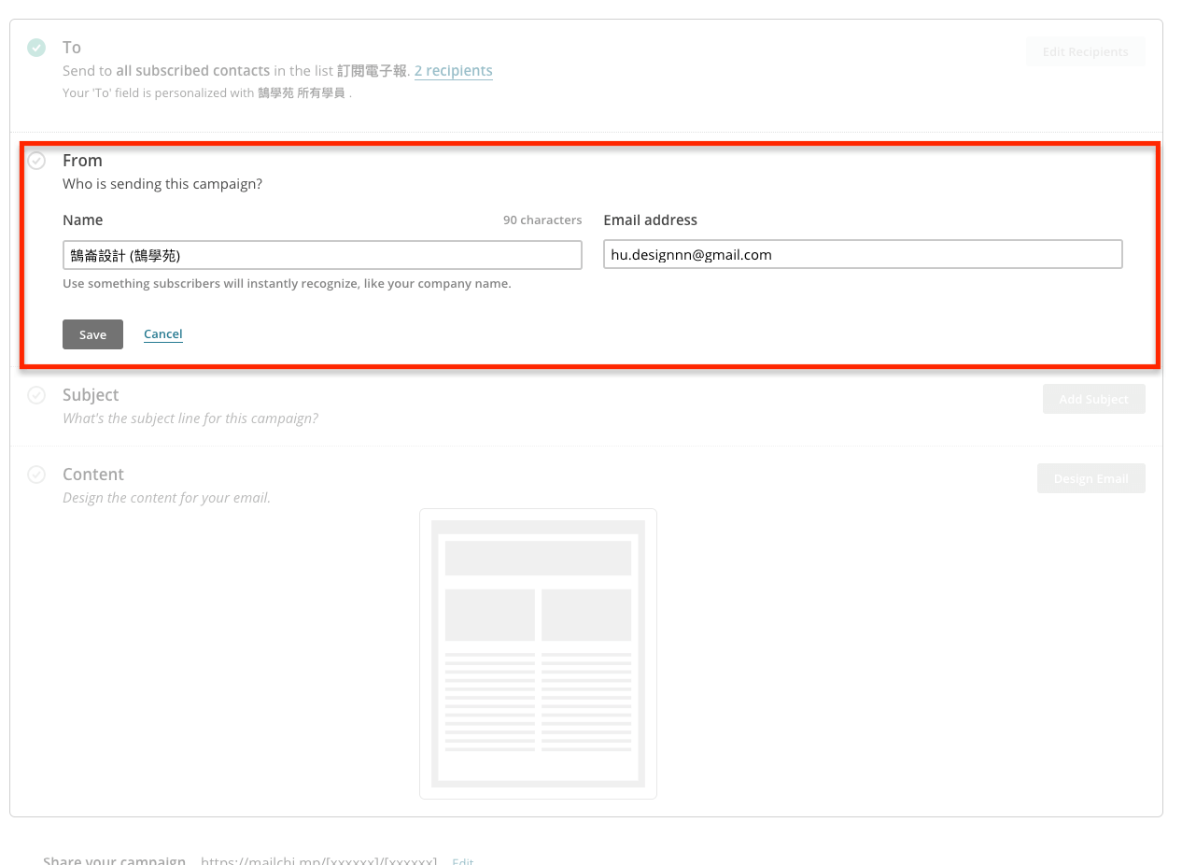Screen dimensions: 1182x865
Task: Click the green To step checkmark icon
Action: (36, 48)
